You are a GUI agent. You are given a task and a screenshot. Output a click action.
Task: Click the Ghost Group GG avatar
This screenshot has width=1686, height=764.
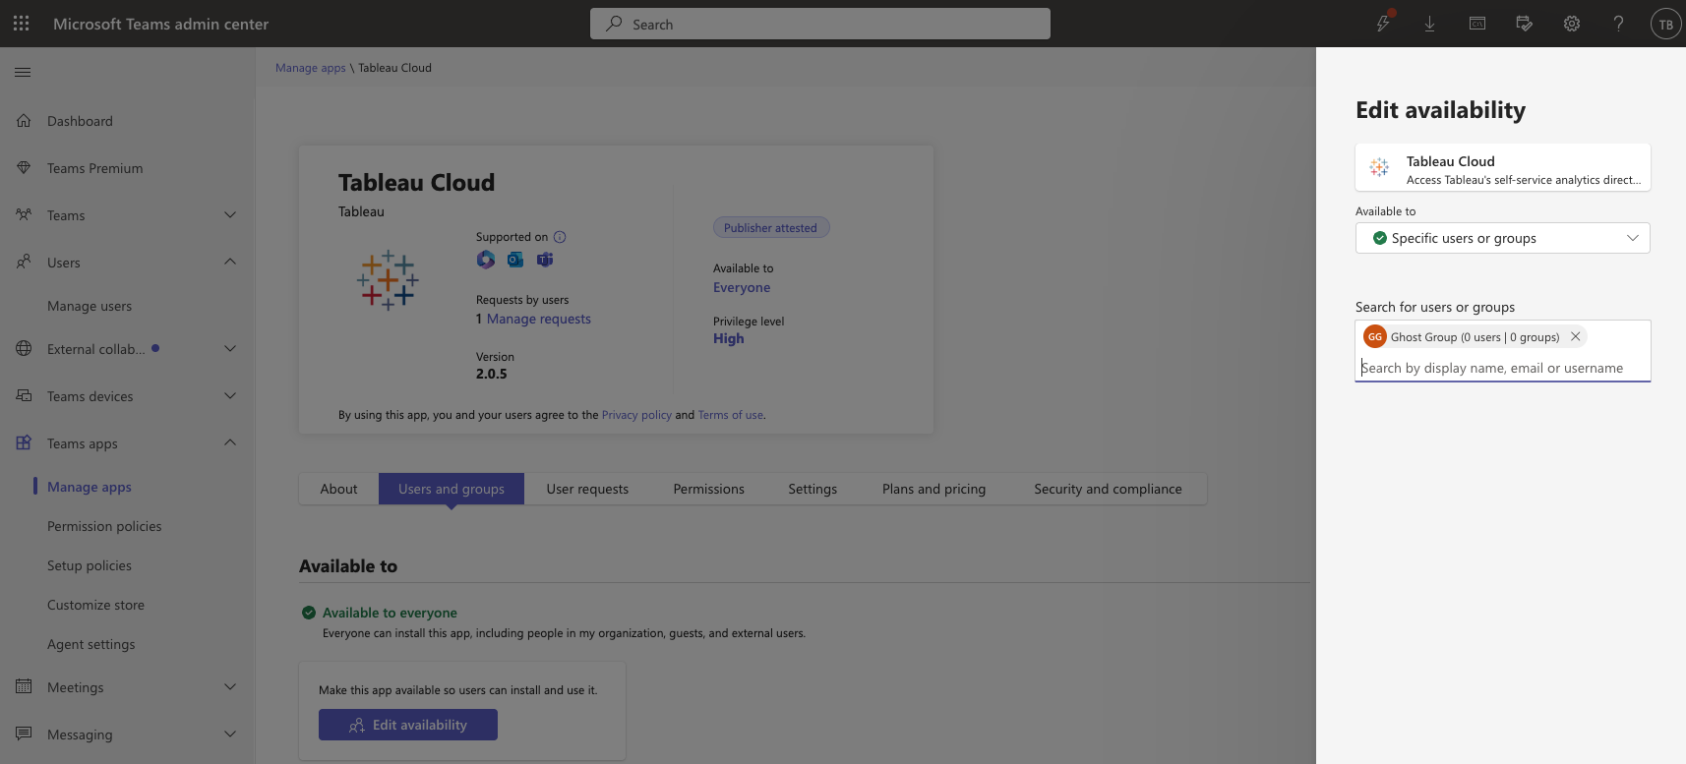pyautogui.click(x=1375, y=336)
